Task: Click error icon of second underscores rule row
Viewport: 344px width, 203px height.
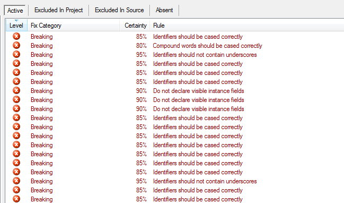Action: [x=16, y=181]
